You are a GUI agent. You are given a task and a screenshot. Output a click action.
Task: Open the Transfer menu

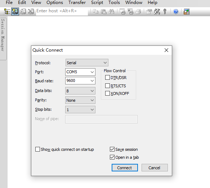click(x=77, y=3)
